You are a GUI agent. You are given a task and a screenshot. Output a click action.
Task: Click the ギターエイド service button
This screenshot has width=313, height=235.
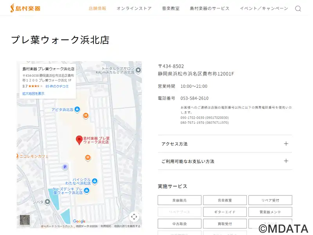[225, 212]
